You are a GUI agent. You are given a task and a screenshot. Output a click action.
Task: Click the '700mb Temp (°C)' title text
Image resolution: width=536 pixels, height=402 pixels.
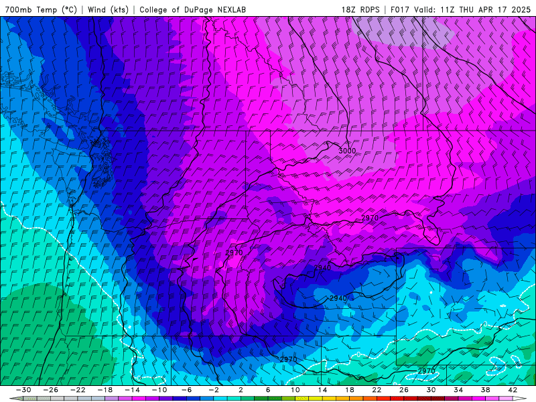41,9
